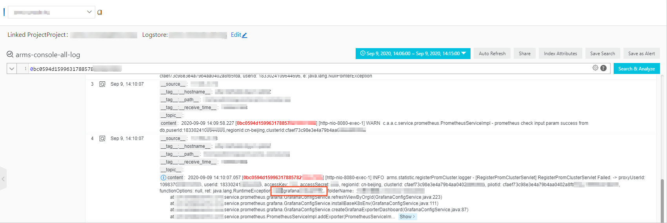Click java.lang.RuntimeException text in row 4
The height and width of the screenshot is (223, 667).
pos(242,191)
